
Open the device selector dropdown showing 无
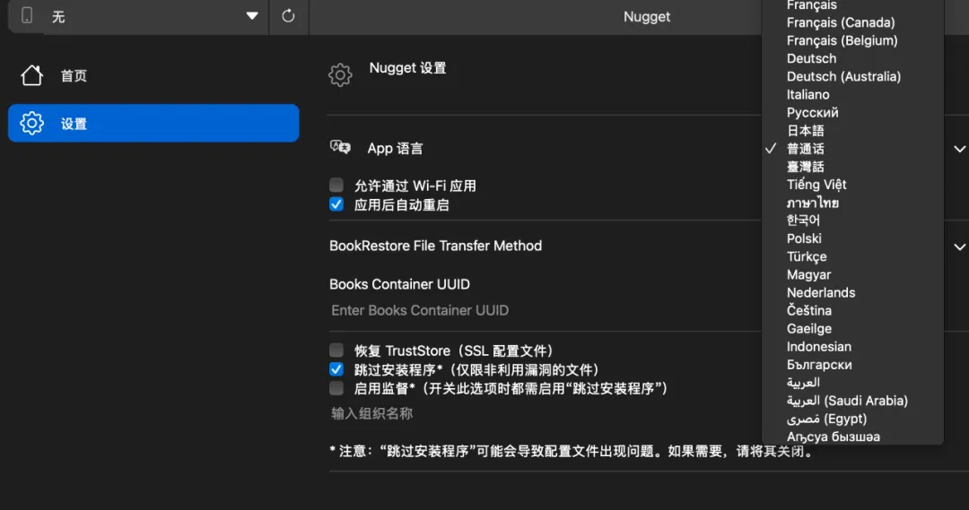(x=138, y=16)
